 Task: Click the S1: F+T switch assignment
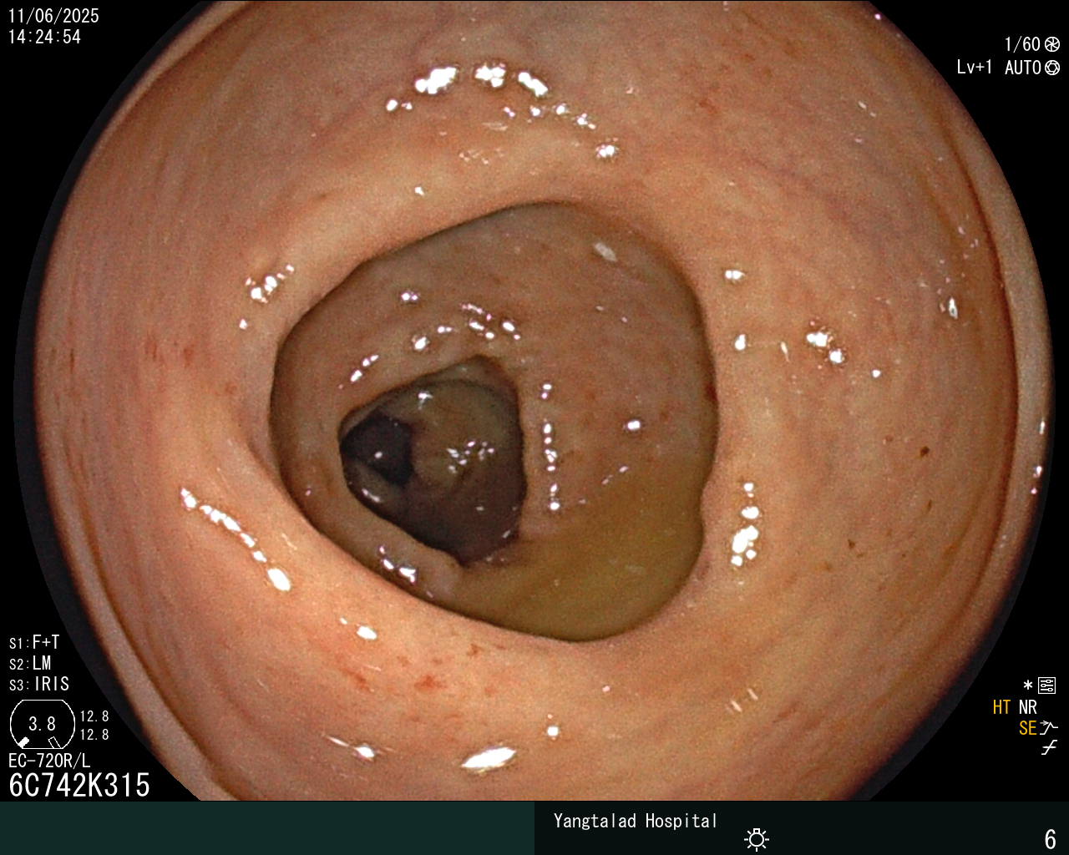pos(34,642)
